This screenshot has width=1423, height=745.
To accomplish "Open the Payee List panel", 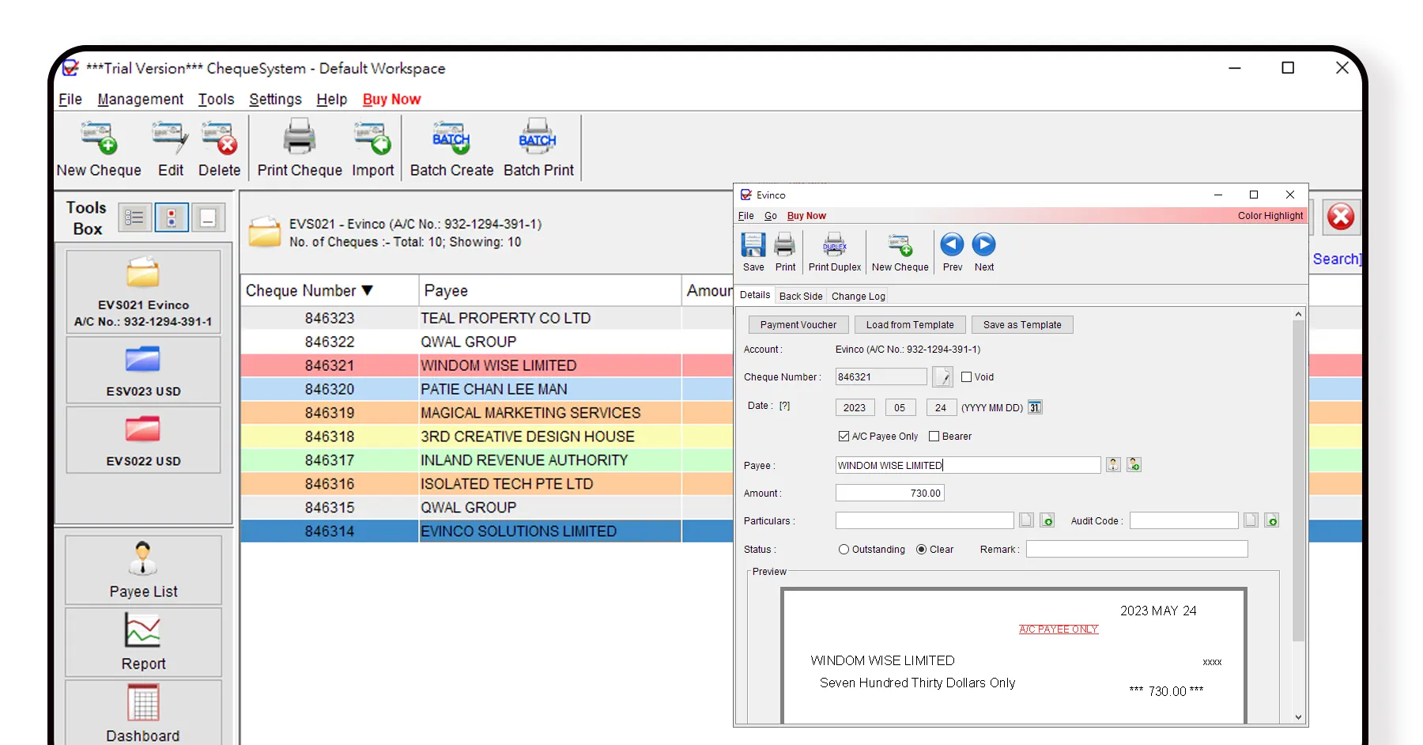I will pyautogui.click(x=143, y=569).
